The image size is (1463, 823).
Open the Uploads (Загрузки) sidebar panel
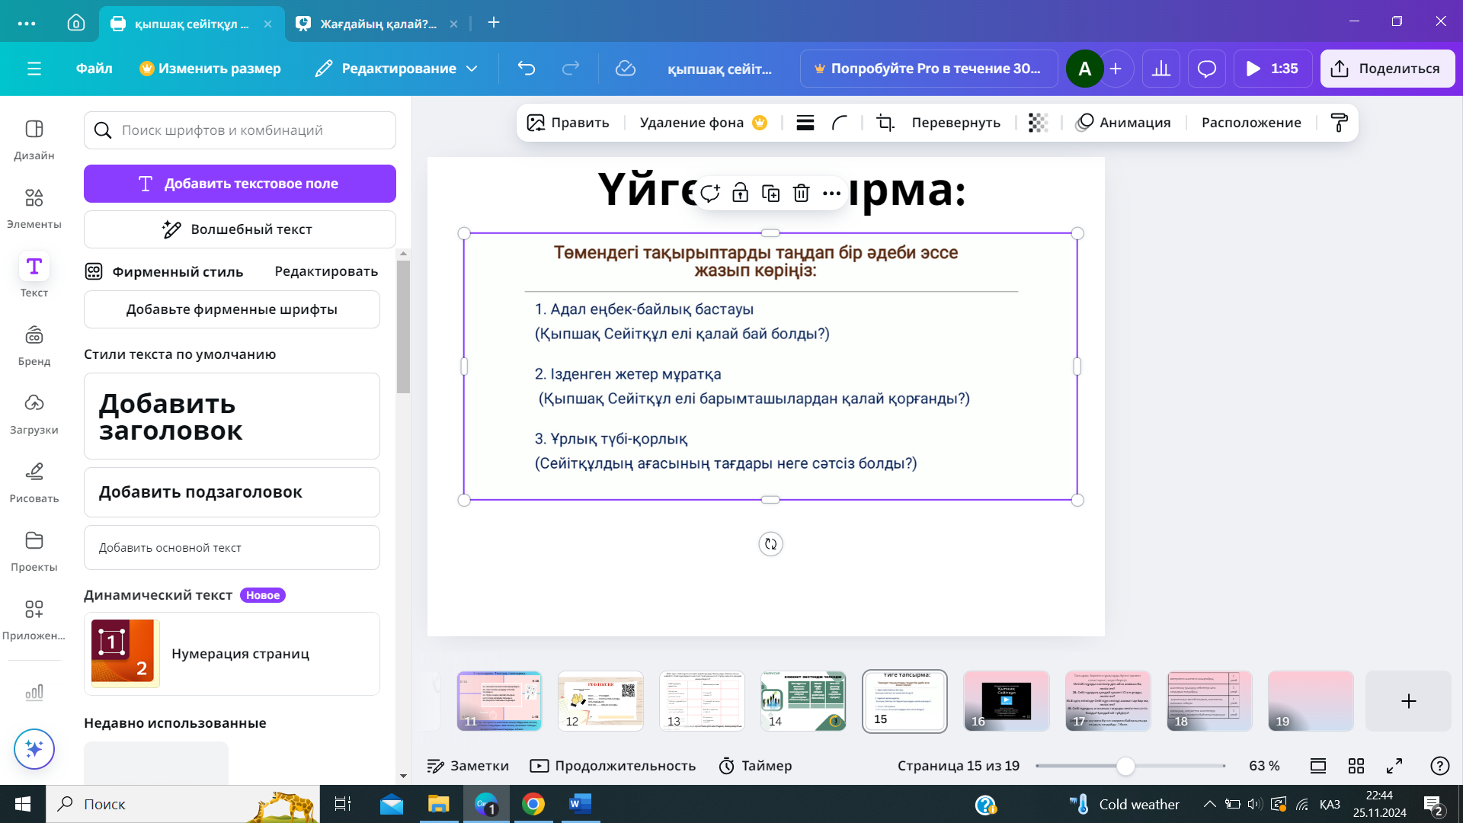click(x=34, y=413)
